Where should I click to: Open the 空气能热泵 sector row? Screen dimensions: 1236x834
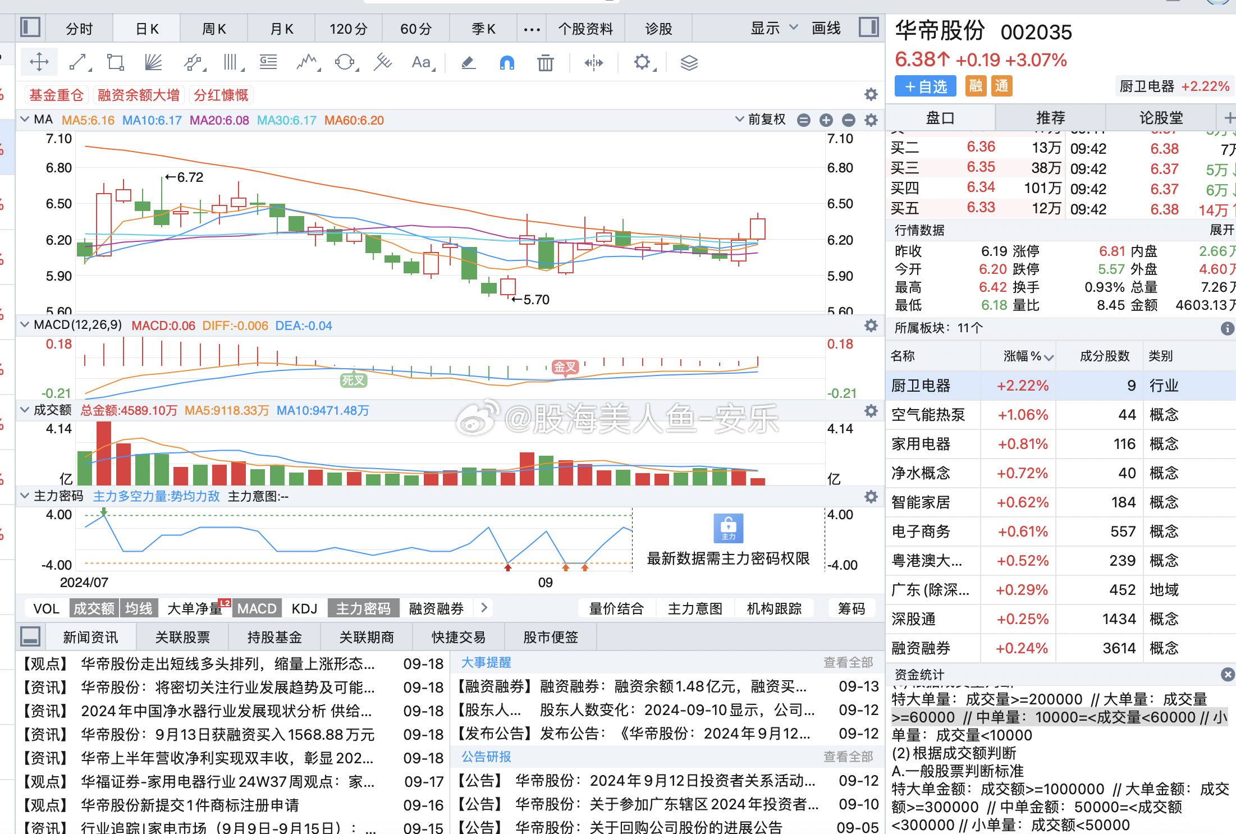coord(1061,415)
